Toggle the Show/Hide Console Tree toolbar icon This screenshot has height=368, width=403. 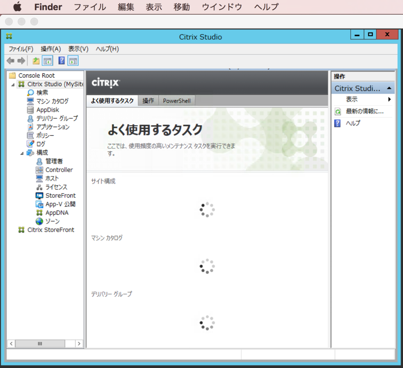(48, 61)
